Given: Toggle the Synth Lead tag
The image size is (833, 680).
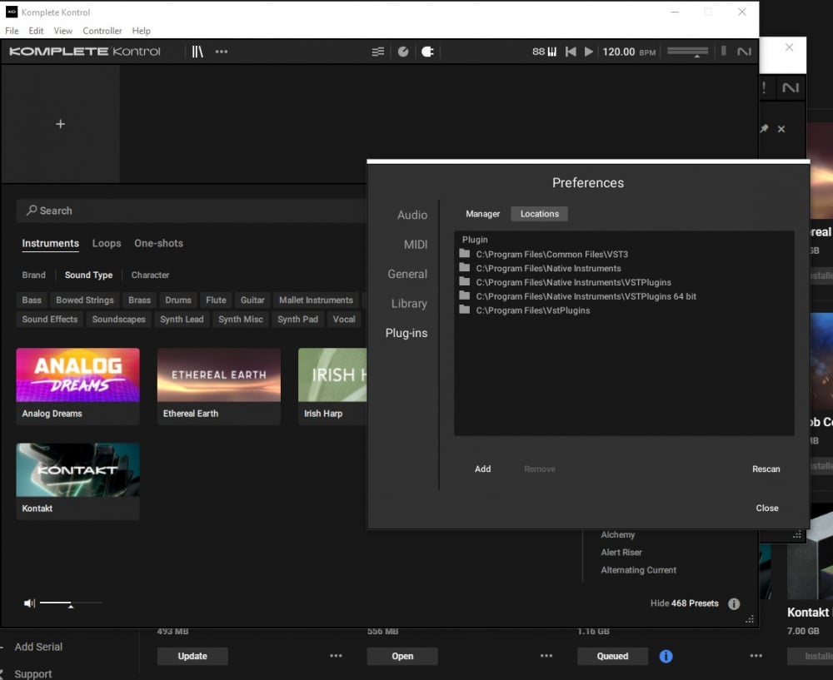Looking at the screenshot, I should (x=182, y=319).
